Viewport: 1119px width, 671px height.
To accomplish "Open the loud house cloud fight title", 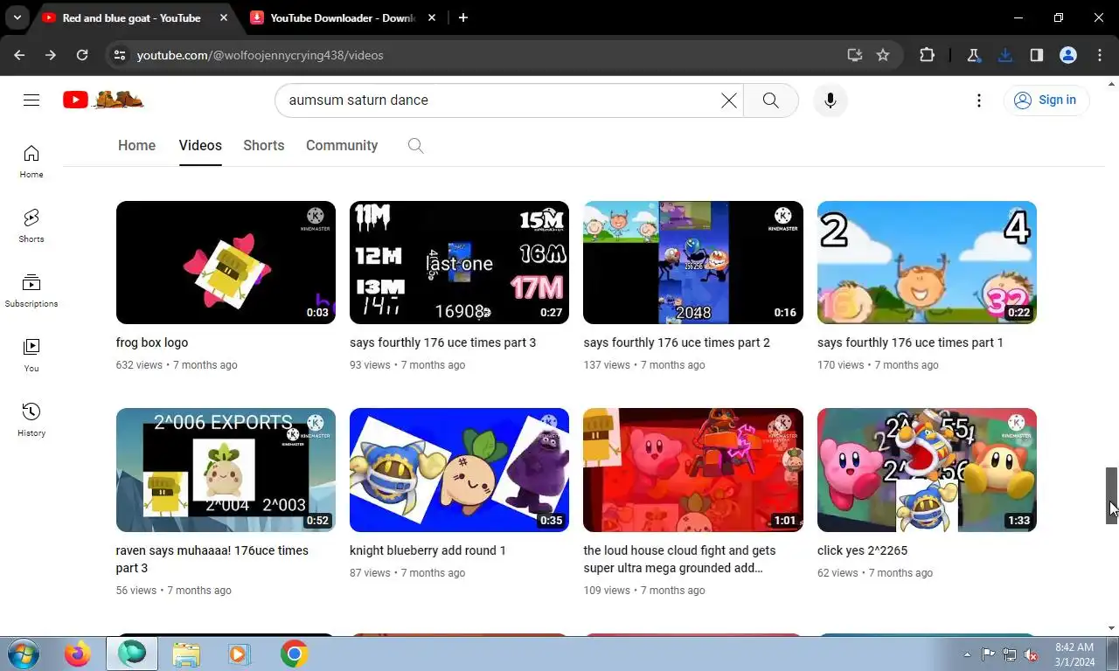I will [x=680, y=559].
